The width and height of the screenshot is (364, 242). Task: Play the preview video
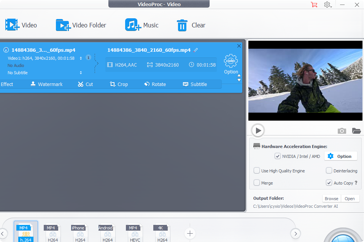[258, 131]
